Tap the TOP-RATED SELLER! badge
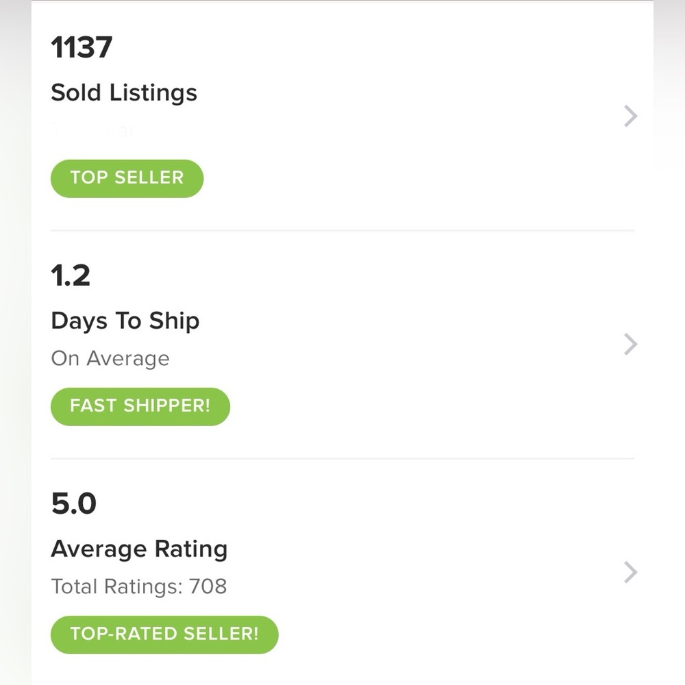Image resolution: width=685 pixels, height=685 pixels. (x=164, y=634)
